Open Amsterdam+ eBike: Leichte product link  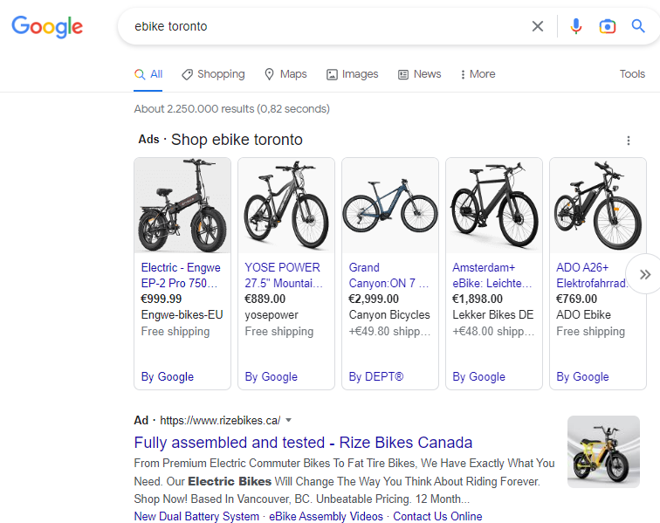coord(492,275)
